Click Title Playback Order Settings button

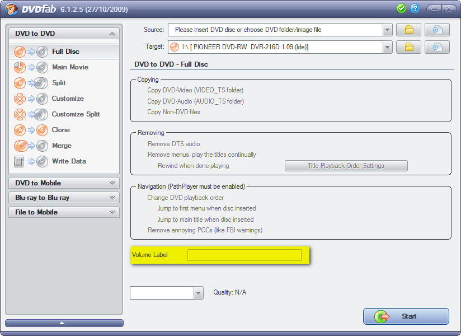pyautogui.click(x=346, y=166)
